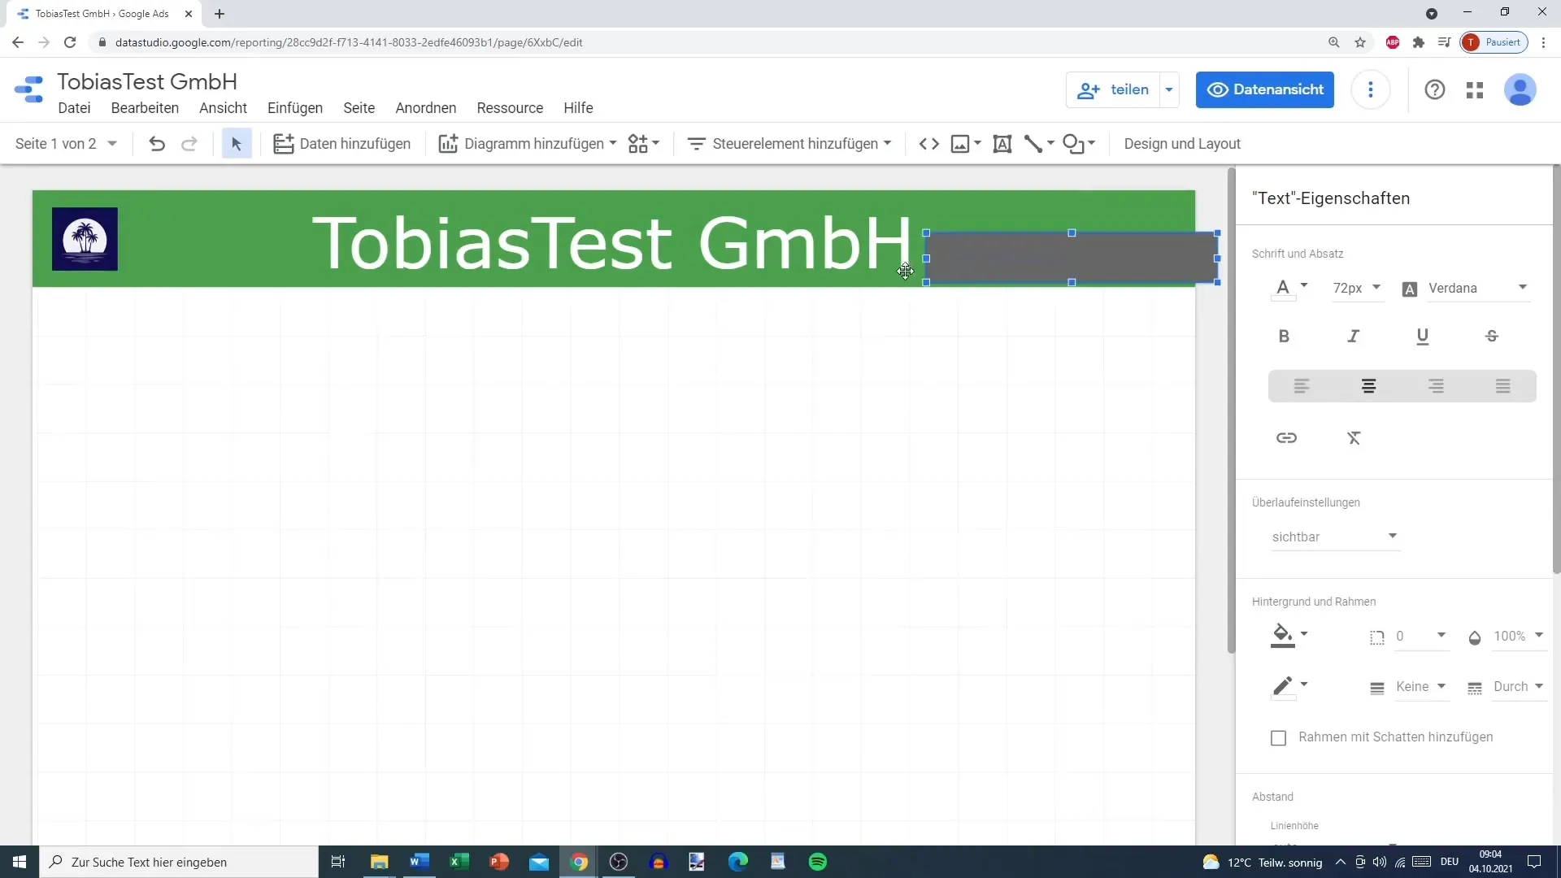Viewport: 1561px width, 878px height.
Task: Toggle italic text formatting
Action: point(1354,337)
